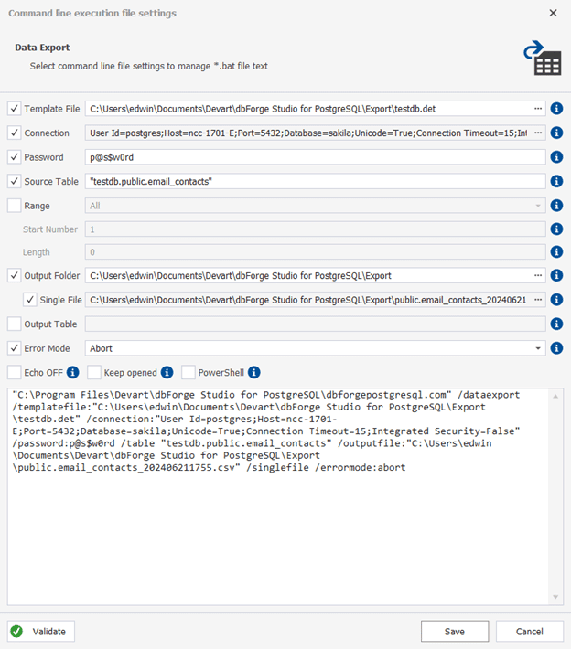
Task: Enable the PowerShell checkbox
Action: 189,372
